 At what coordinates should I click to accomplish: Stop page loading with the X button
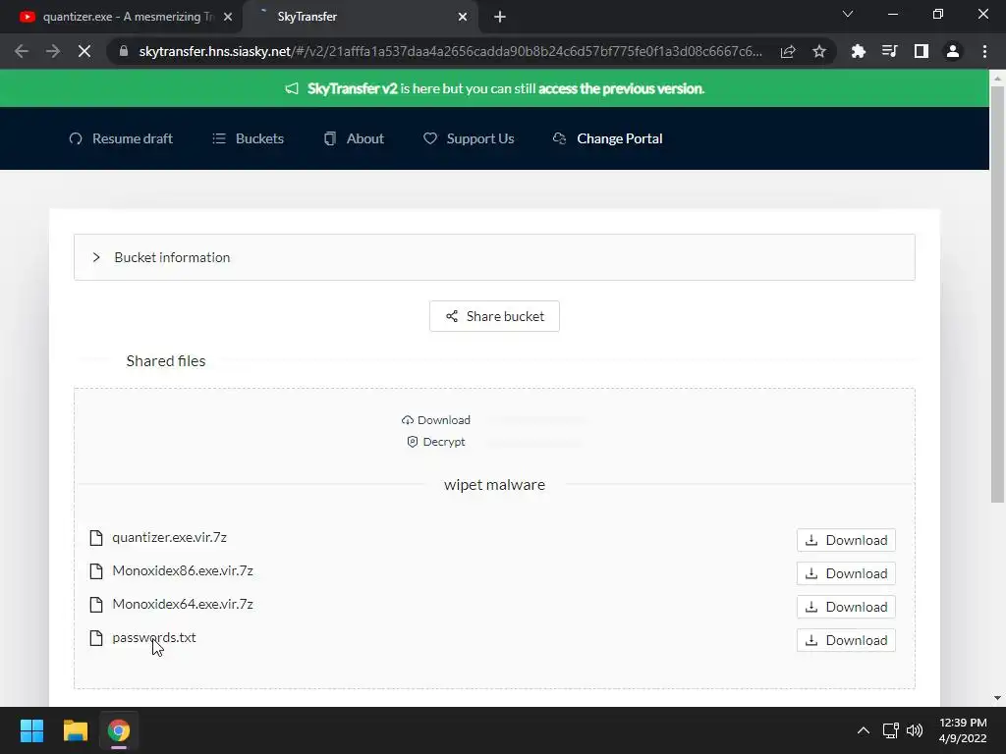(84, 51)
